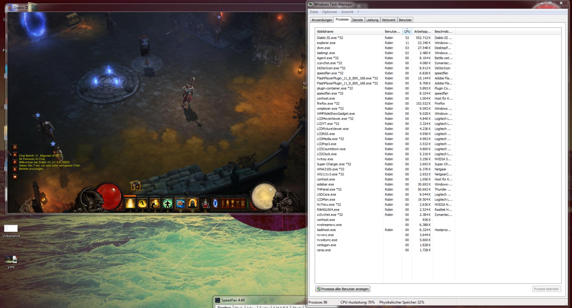This screenshot has height=308, width=572.
Task: Select the Prozesse tab
Action: [342, 19]
